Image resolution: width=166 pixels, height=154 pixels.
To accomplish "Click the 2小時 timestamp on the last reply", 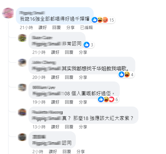I will [38, 152].
